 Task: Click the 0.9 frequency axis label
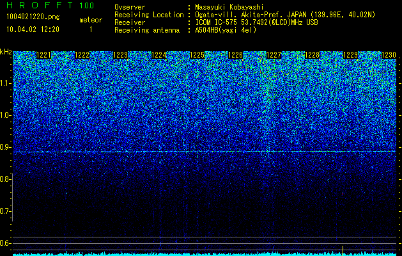pos(6,147)
